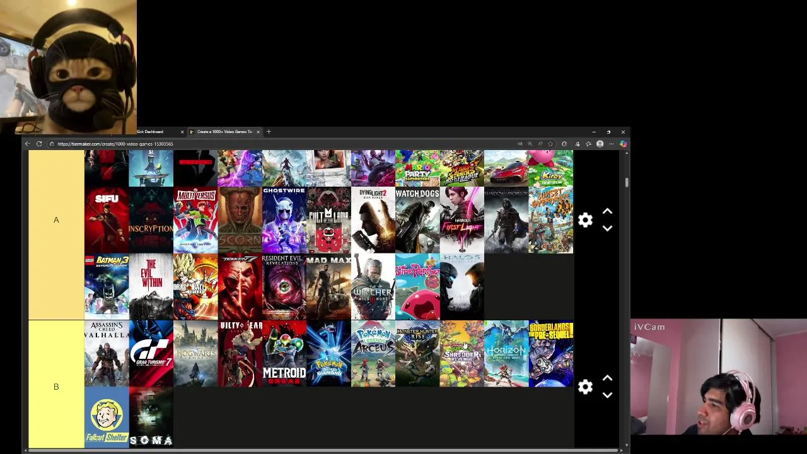Select the Fallout Shelter cover

tap(107, 417)
